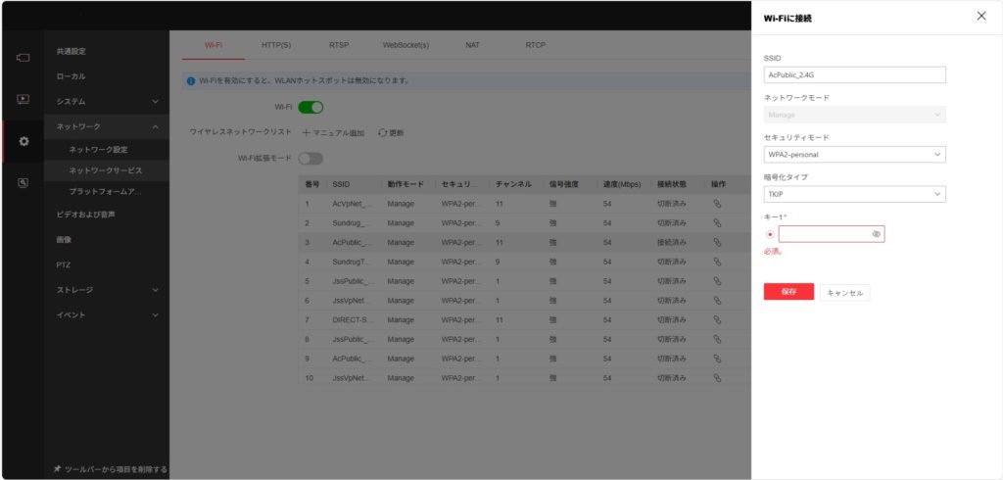Switch to the HTTP(S) tab
1003x480 pixels.
coord(276,45)
